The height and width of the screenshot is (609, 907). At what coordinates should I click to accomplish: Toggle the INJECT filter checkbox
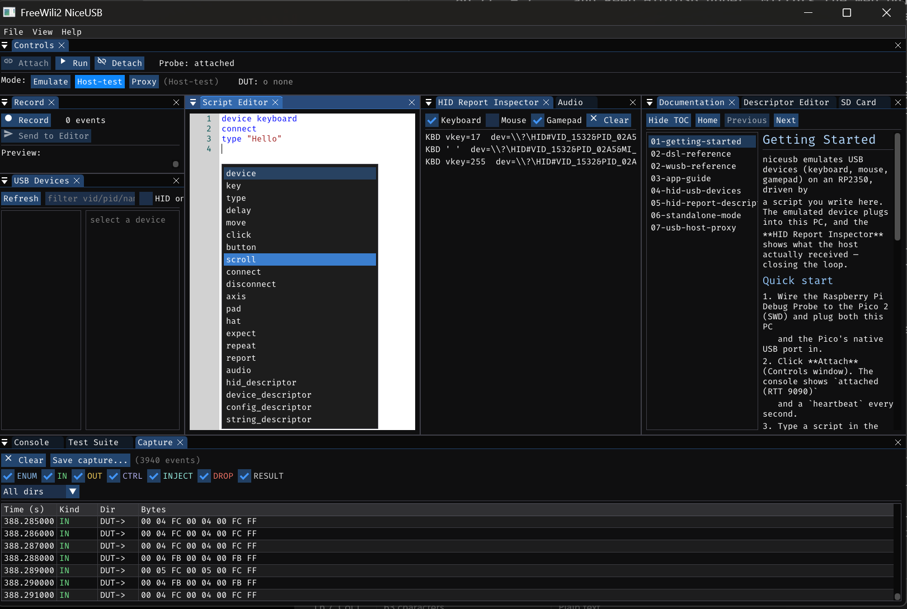point(154,476)
